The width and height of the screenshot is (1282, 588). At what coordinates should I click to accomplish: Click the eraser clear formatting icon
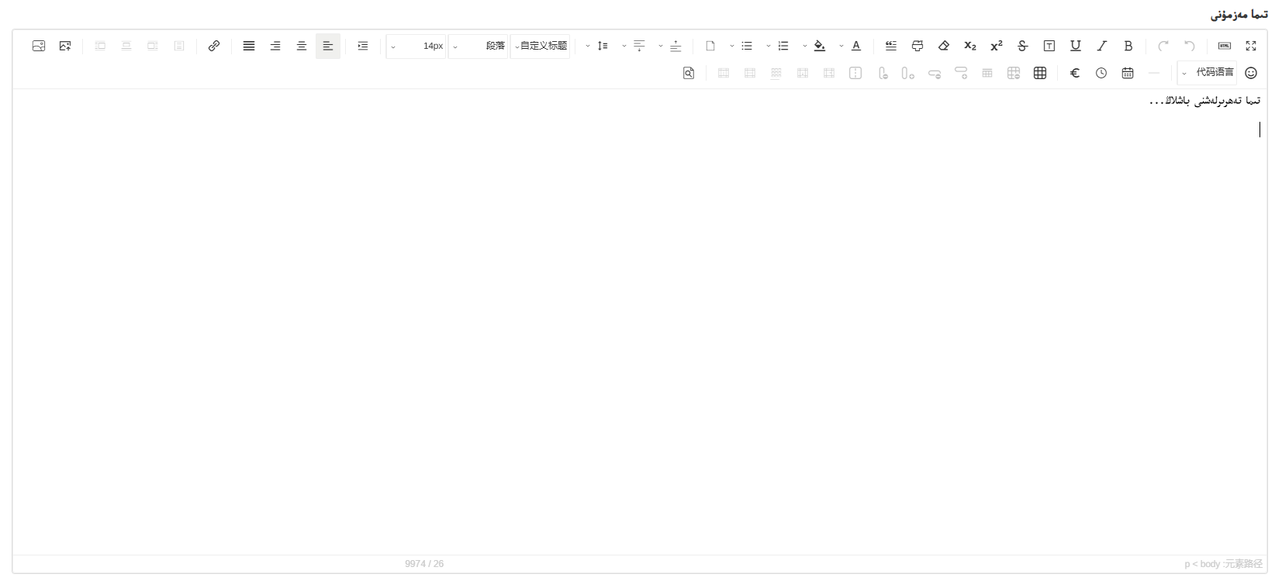[x=943, y=46]
